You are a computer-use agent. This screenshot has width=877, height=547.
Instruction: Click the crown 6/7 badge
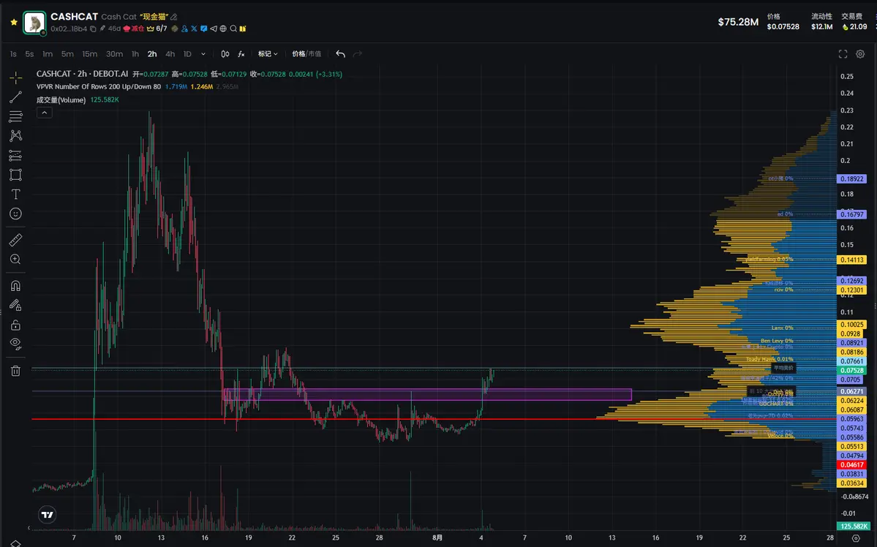157,29
